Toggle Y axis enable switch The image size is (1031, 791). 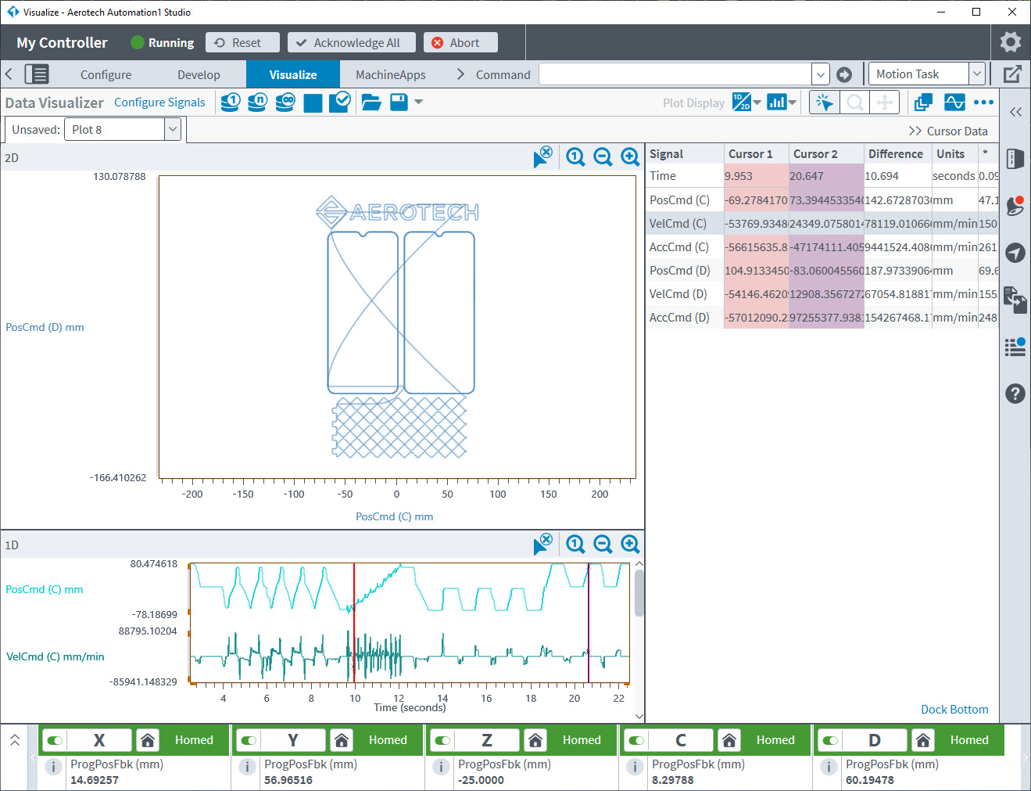click(249, 740)
